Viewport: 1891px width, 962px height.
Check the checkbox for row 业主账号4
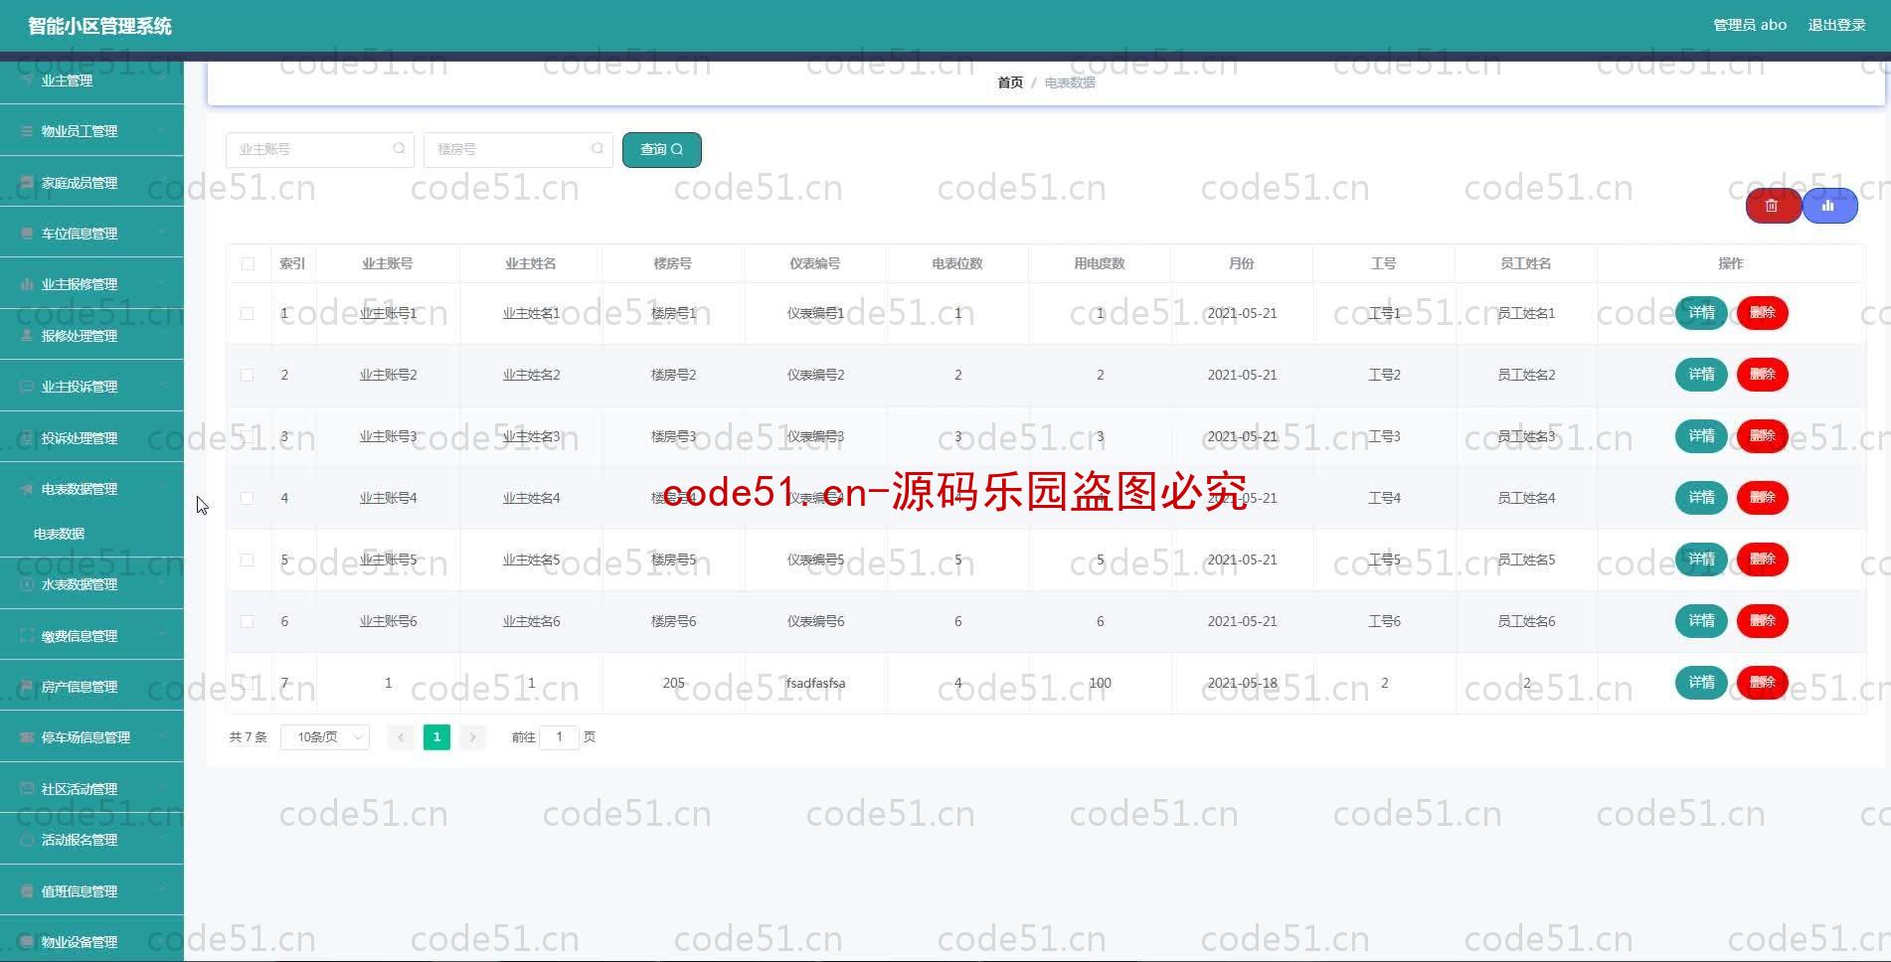(x=248, y=499)
